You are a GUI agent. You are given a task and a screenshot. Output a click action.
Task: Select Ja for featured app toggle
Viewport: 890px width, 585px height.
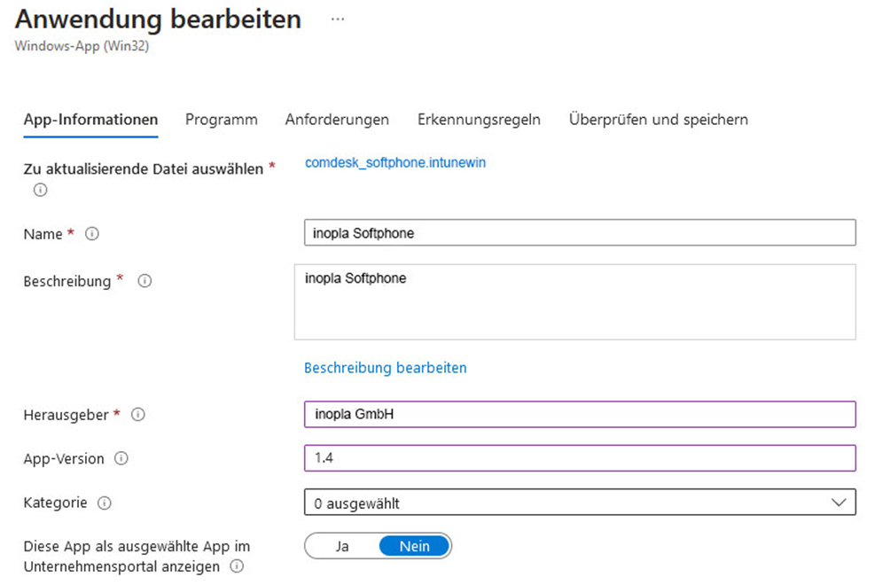pyautogui.click(x=342, y=546)
